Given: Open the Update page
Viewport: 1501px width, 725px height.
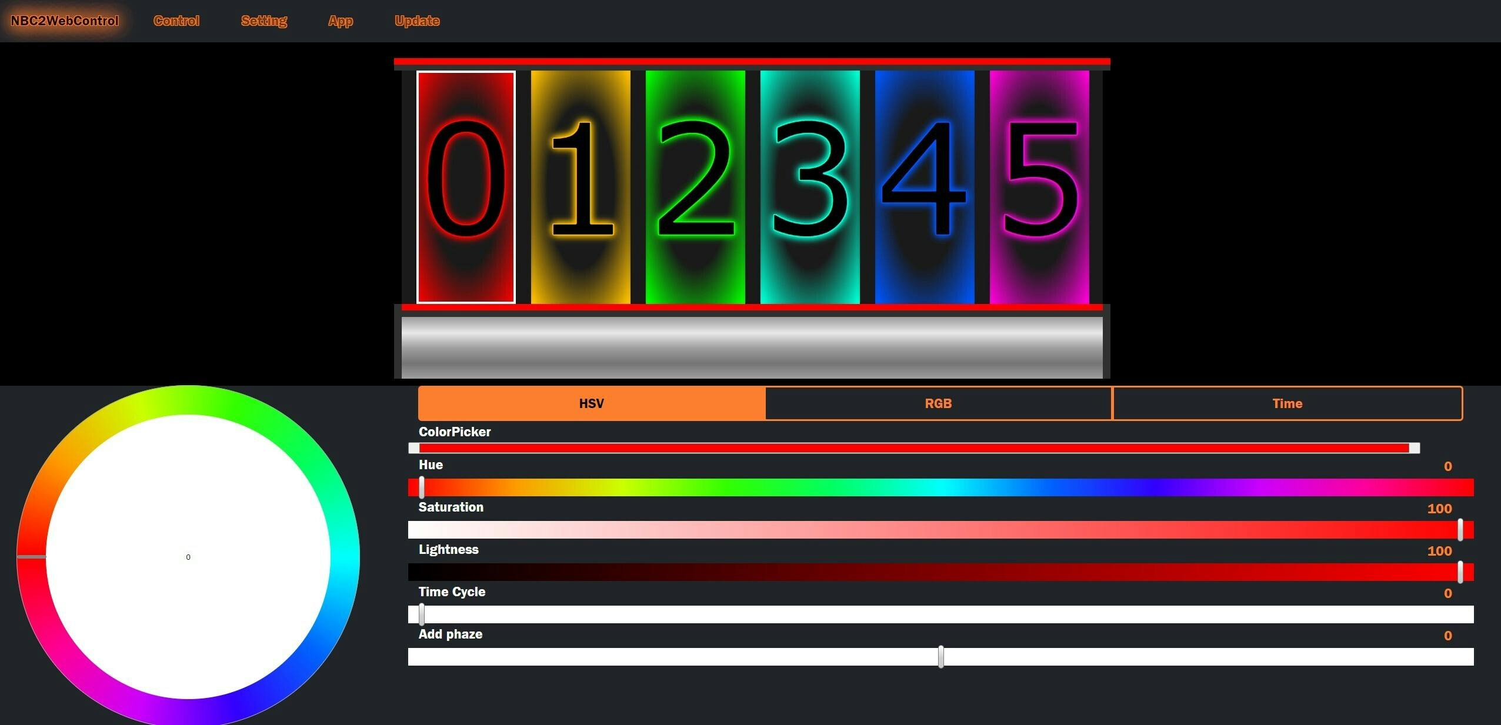Looking at the screenshot, I should tap(417, 21).
